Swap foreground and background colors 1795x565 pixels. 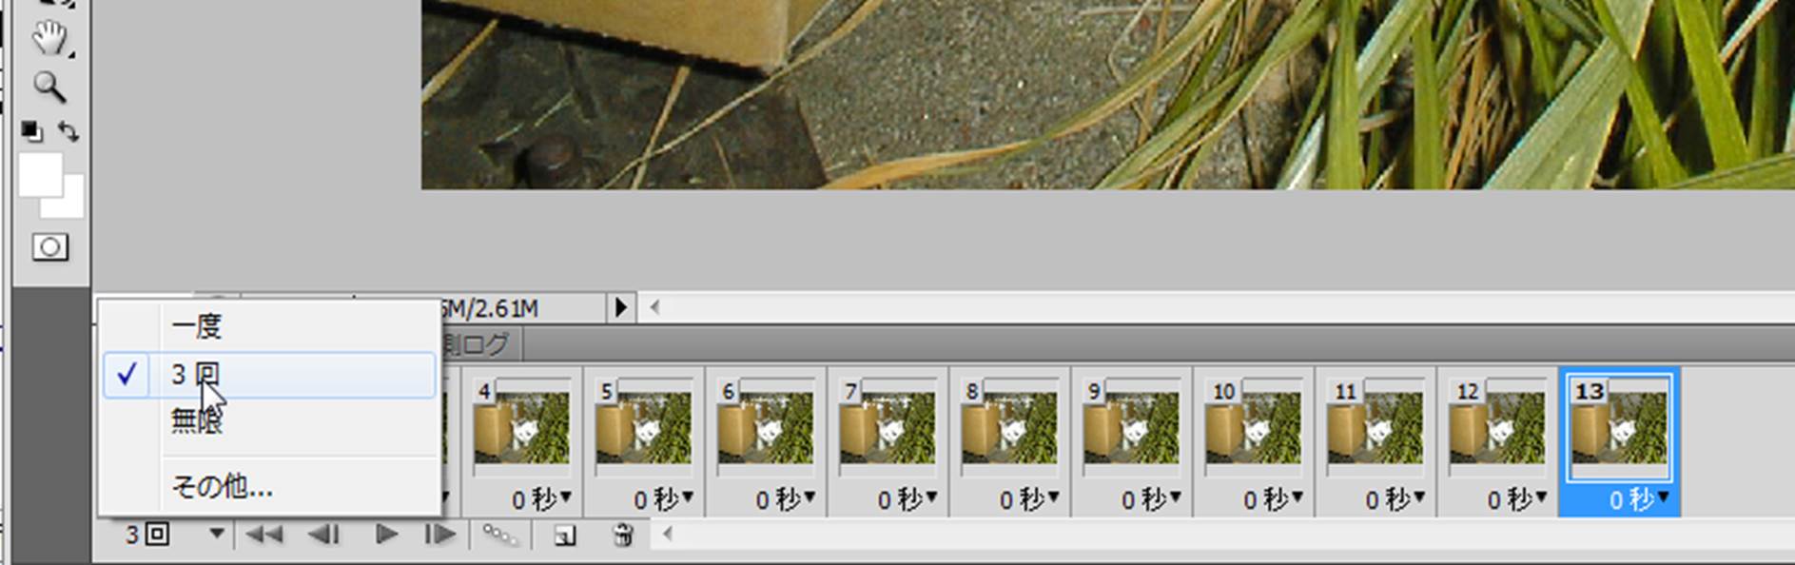click(68, 131)
